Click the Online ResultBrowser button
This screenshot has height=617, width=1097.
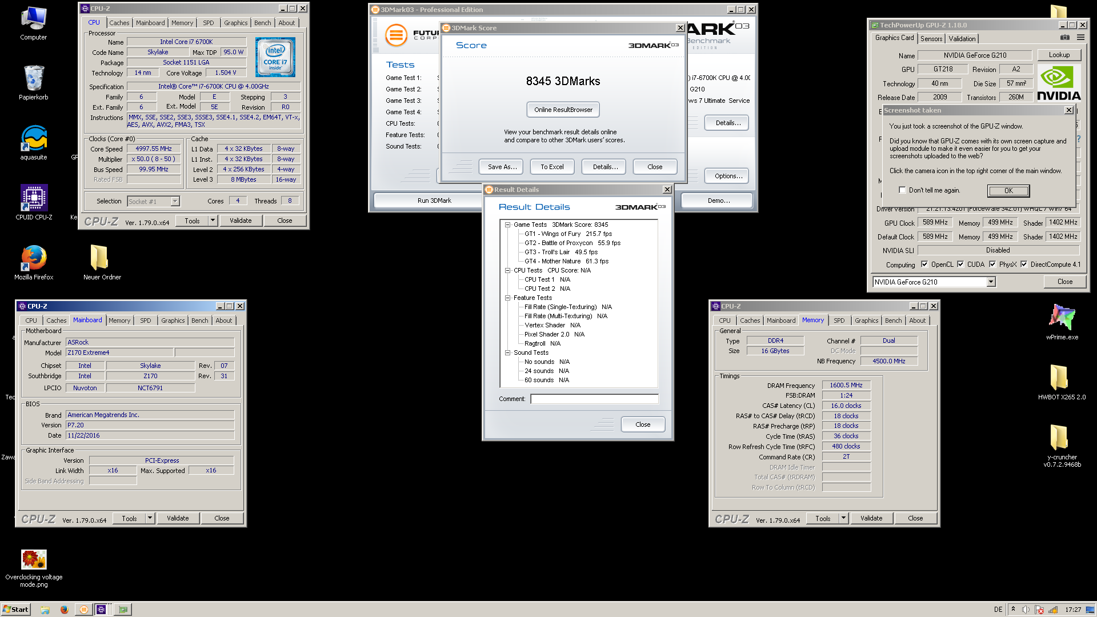(563, 110)
